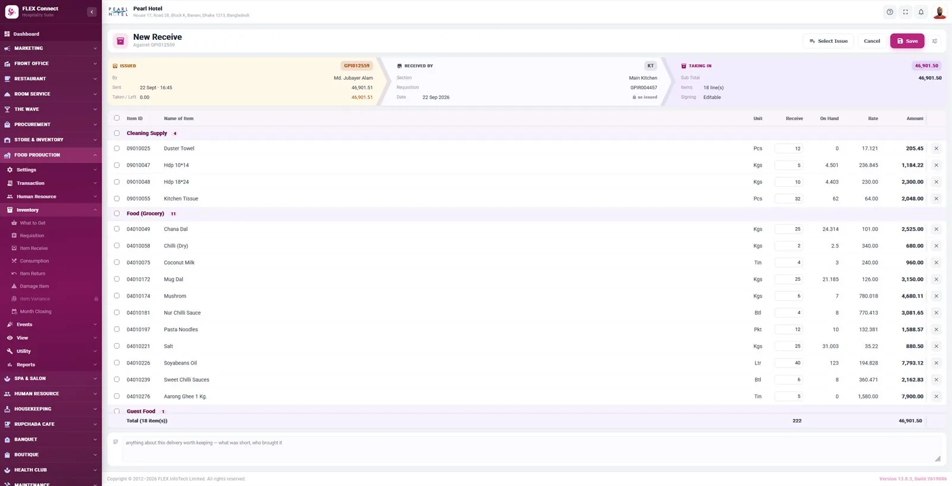Collapse the sidebar with the arrow button
This screenshot has width=952, height=486.
(x=92, y=12)
